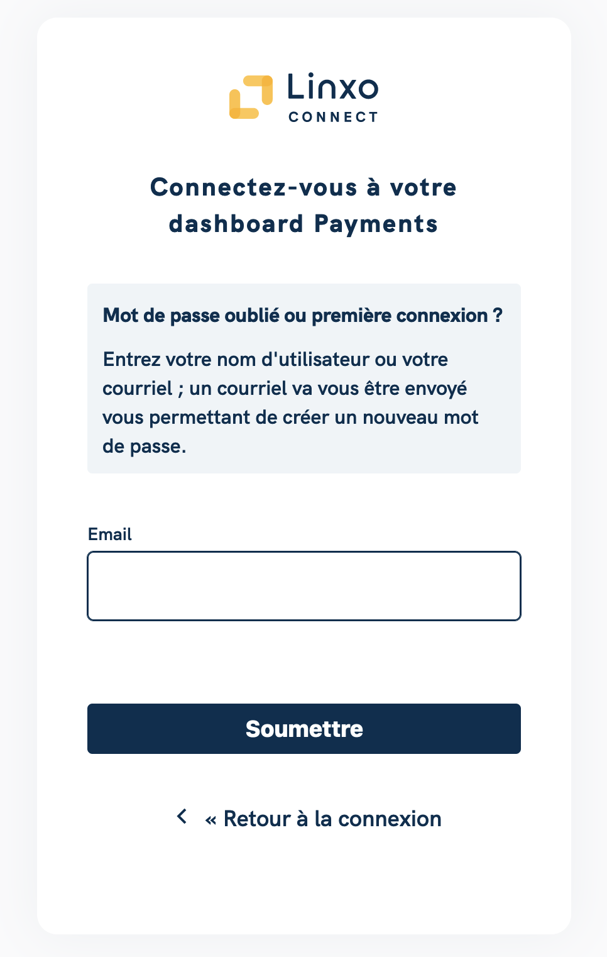Click the grey information box background
The height and width of the screenshot is (957, 607).
click(x=304, y=379)
